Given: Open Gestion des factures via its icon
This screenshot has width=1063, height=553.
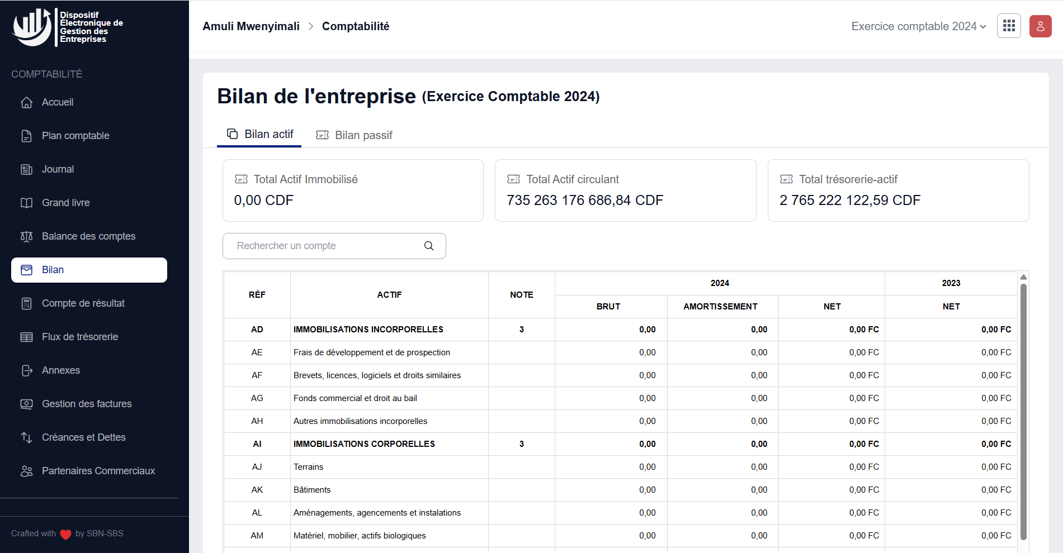Looking at the screenshot, I should pyautogui.click(x=27, y=404).
